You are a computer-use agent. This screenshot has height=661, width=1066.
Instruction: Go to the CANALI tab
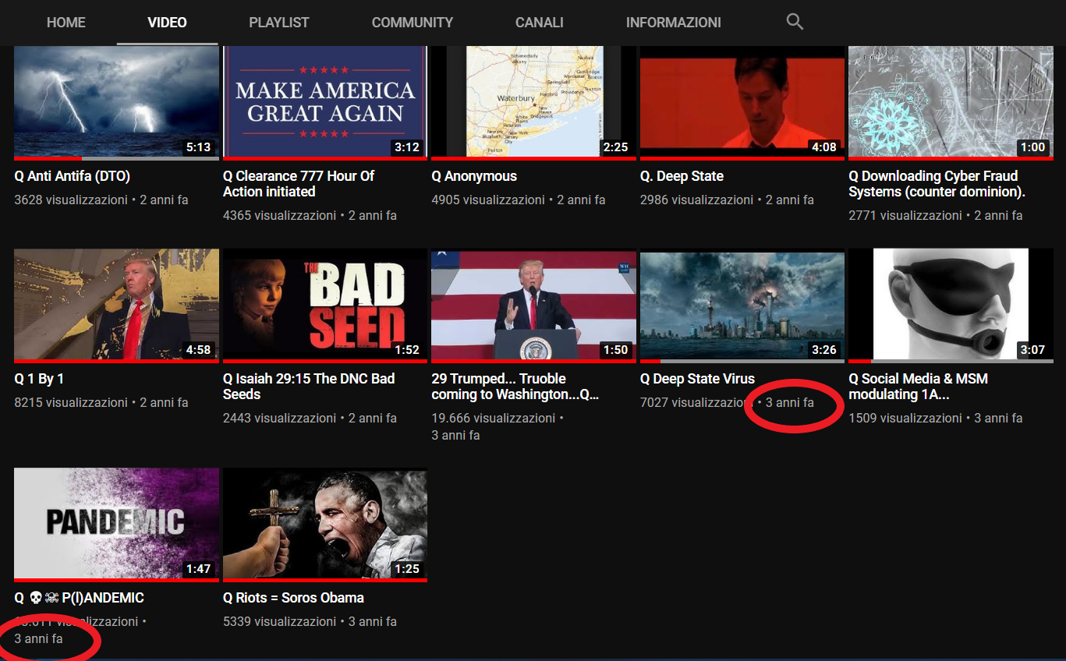coord(539,23)
